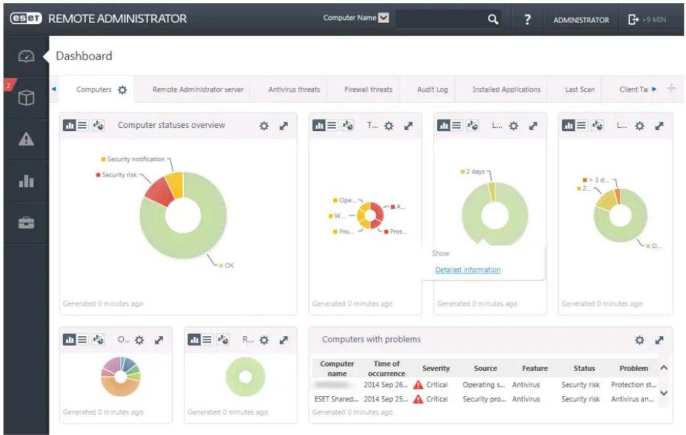Switch to Antivirus threats tab
686x435 pixels.
(x=294, y=90)
